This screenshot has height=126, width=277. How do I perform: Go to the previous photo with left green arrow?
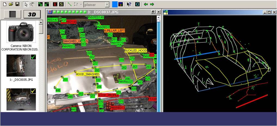146,4
